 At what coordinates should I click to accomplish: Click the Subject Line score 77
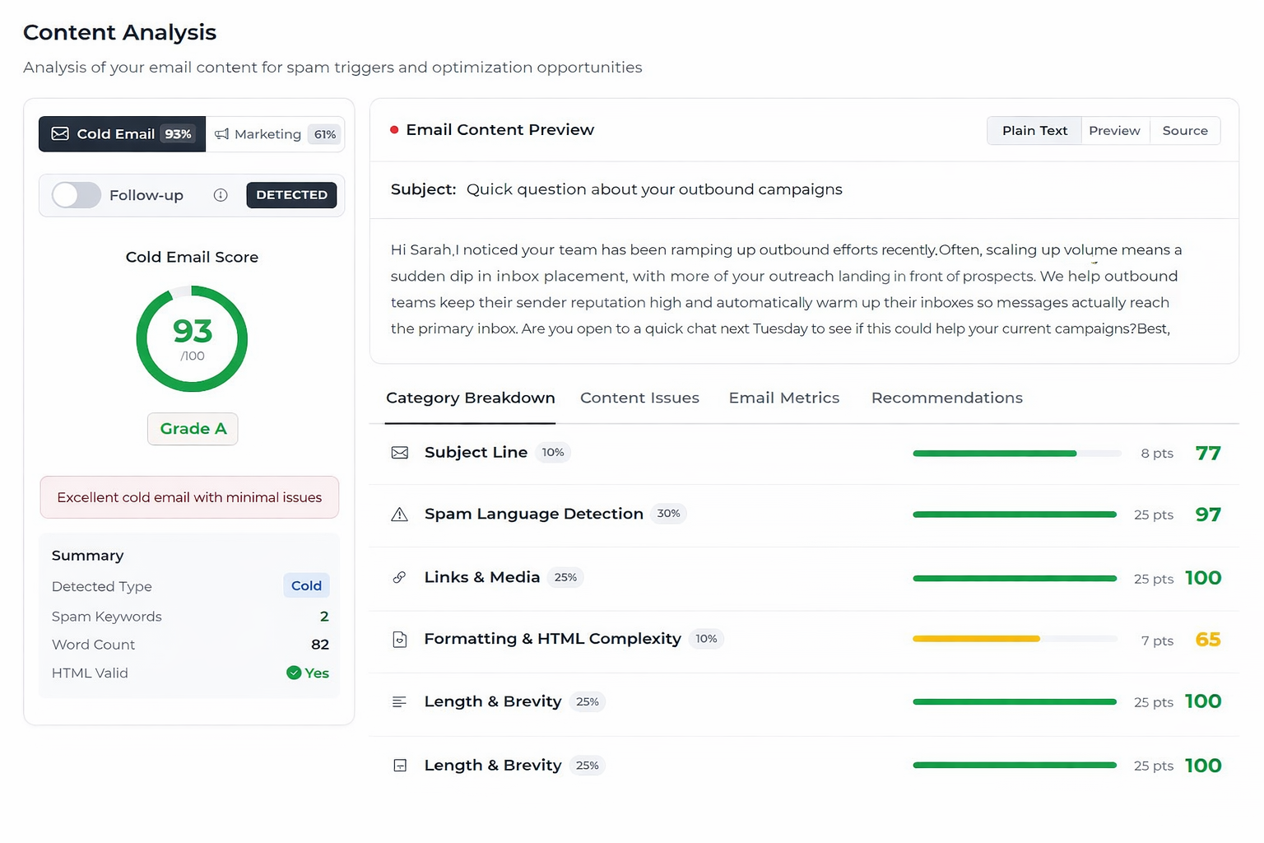coord(1208,454)
